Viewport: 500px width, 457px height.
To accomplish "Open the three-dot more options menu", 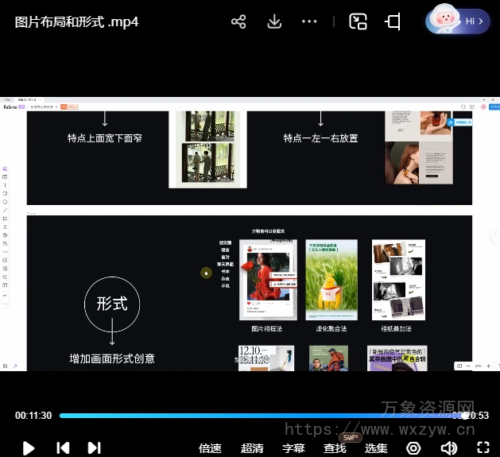I will pyautogui.click(x=310, y=21).
